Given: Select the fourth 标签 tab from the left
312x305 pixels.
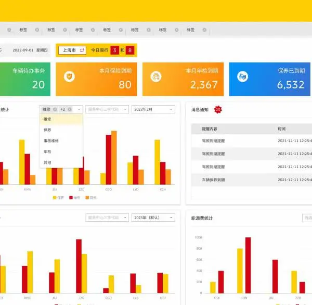Looking at the screenshot, I should 107,30.
